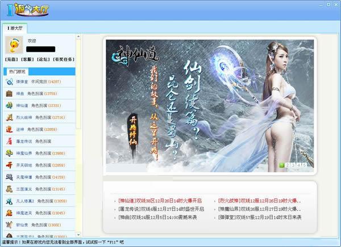
Task: Switch banner to slide 5
Action: (304, 165)
